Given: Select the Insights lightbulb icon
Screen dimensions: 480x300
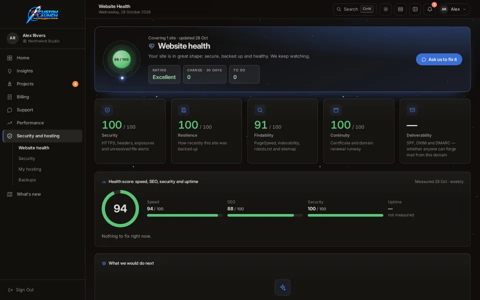Looking at the screenshot, I should coord(9,71).
